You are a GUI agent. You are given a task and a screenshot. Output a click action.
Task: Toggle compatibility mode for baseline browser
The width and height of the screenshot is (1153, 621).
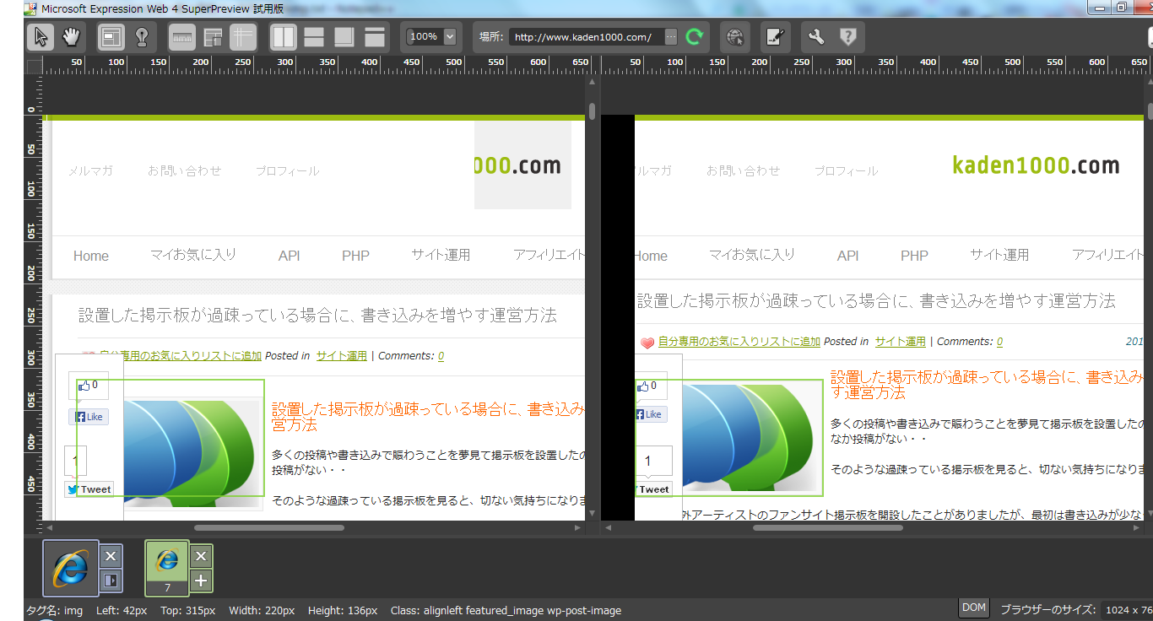pyautogui.click(x=111, y=580)
